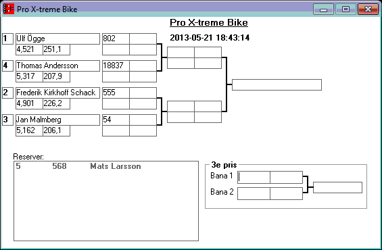
Task: Click the final winner field
Action: click(x=277, y=84)
